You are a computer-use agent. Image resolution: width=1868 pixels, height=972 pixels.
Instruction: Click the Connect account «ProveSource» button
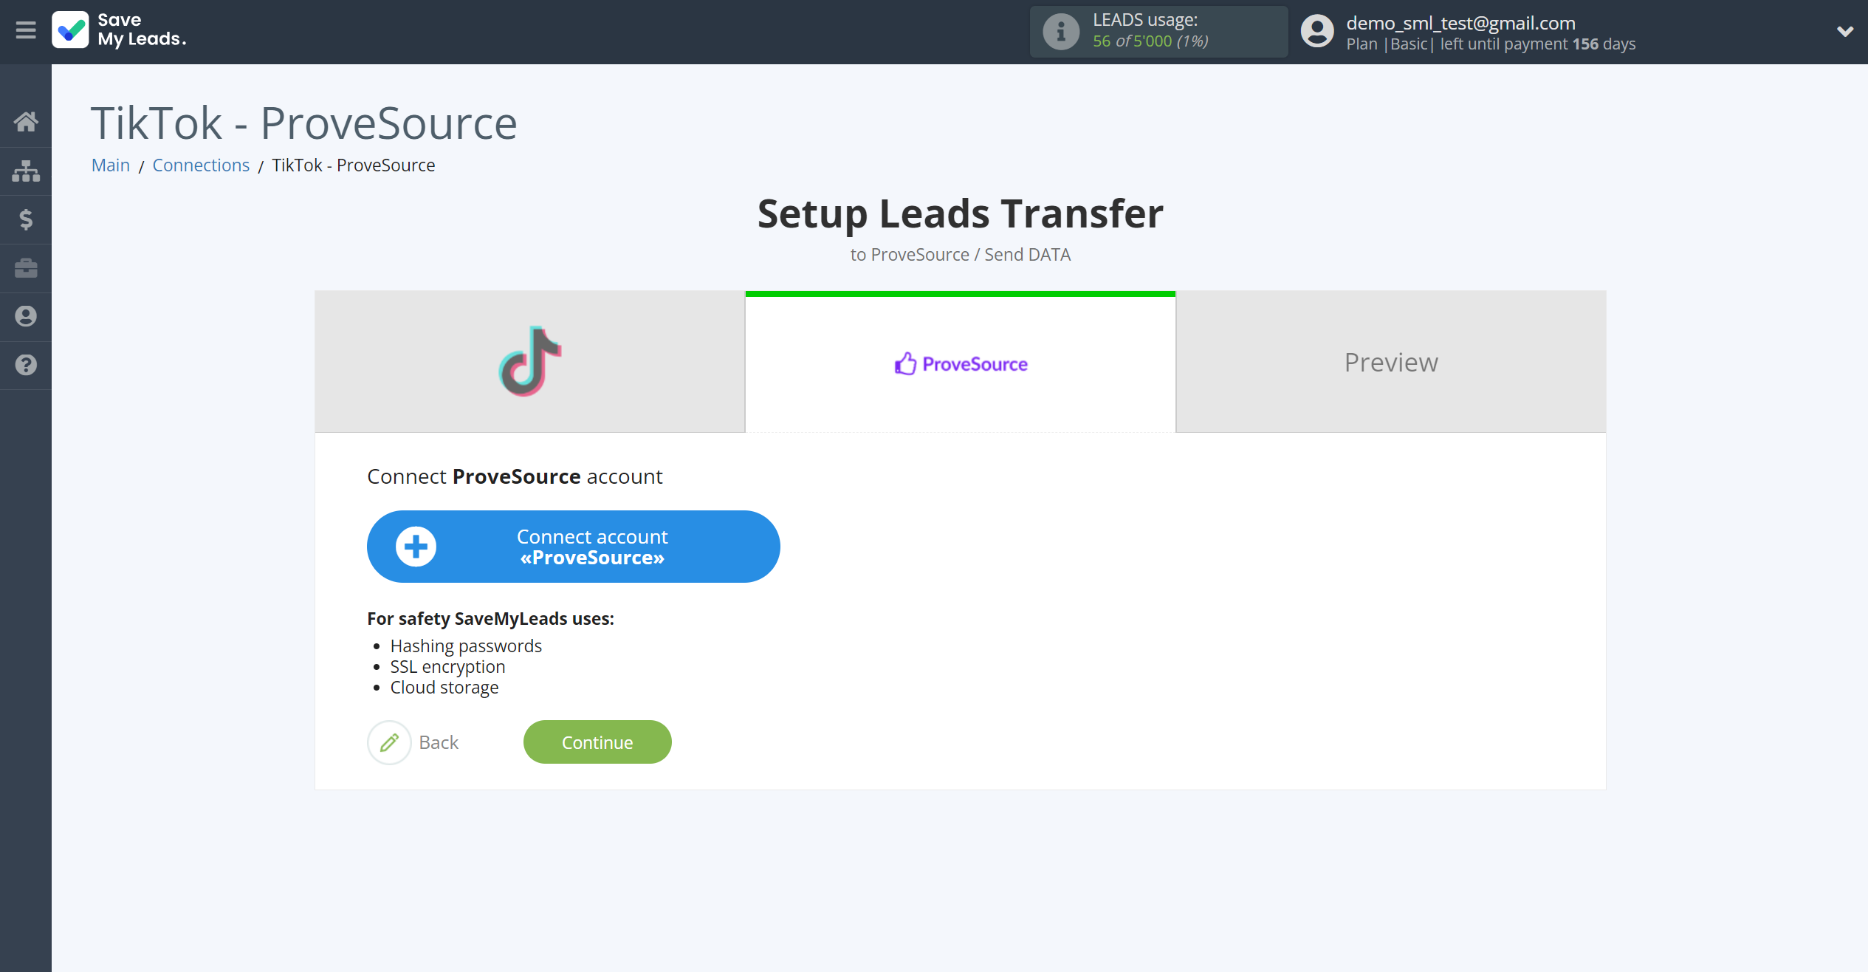pos(573,545)
